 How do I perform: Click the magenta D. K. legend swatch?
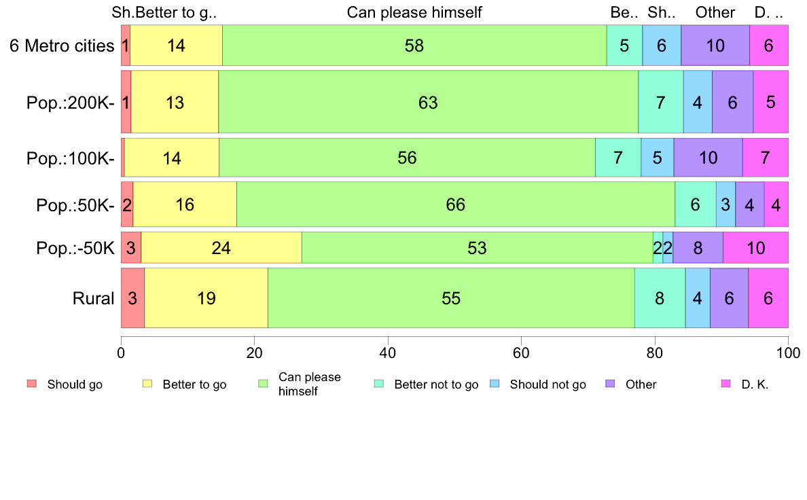click(x=727, y=384)
